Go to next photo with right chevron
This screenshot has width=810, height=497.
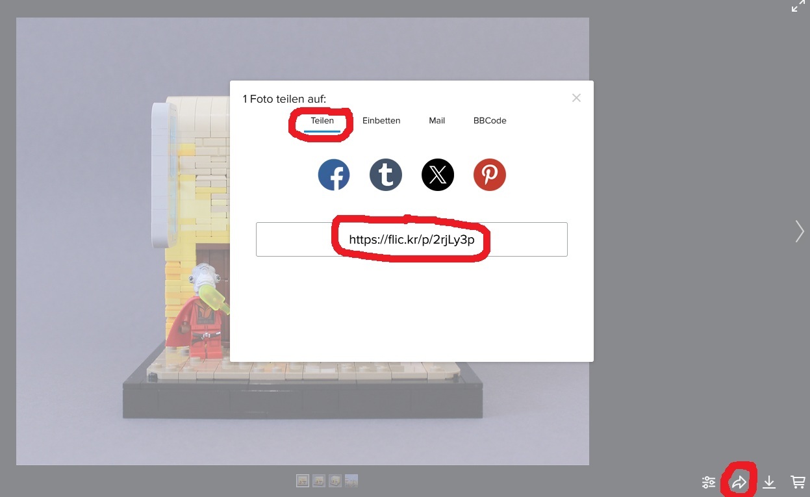[800, 231]
